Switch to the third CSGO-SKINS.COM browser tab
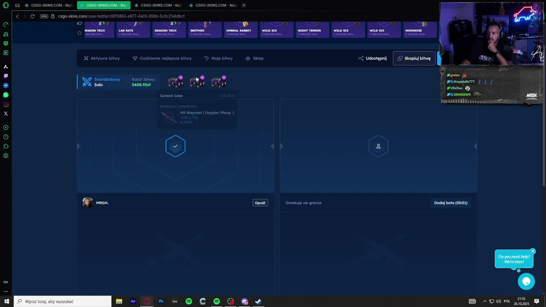546x307 pixels. [158, 5]
